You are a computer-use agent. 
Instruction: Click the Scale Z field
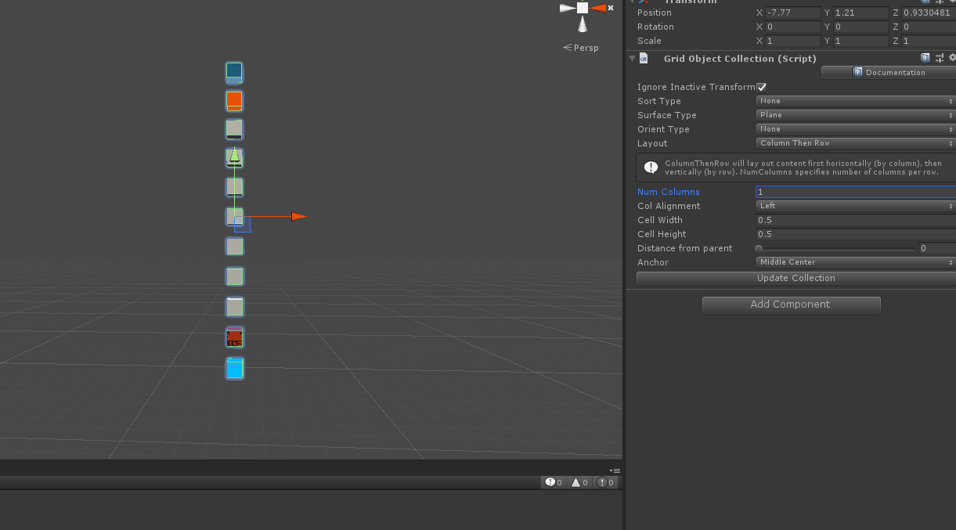click(929, 41)
